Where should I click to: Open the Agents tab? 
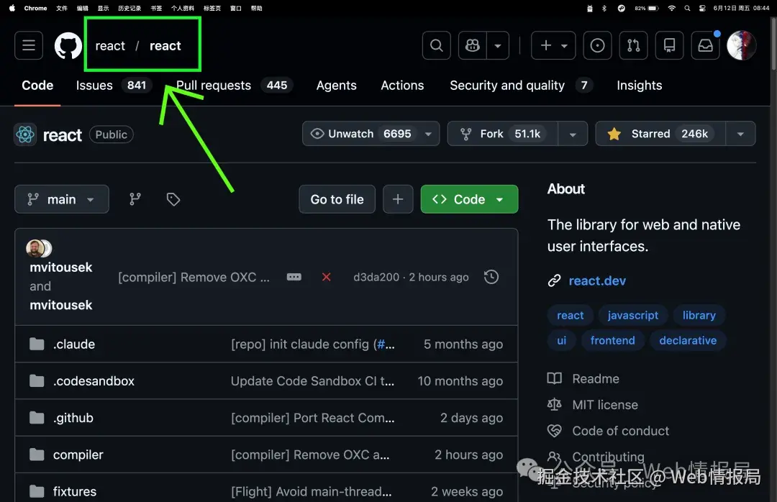coord(337,86)
